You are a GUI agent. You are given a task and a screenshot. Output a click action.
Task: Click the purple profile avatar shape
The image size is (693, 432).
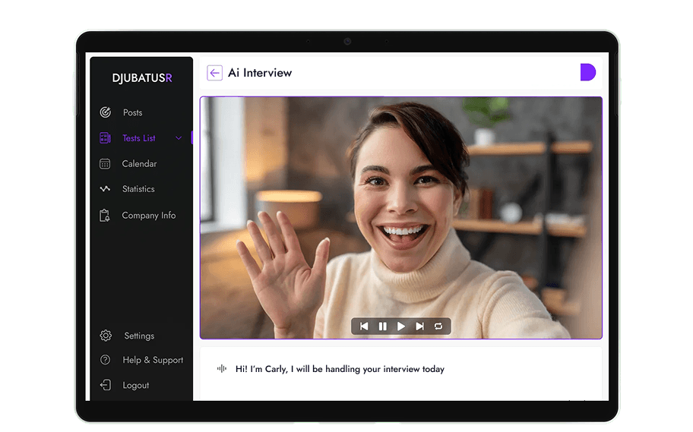click(588, 72)
